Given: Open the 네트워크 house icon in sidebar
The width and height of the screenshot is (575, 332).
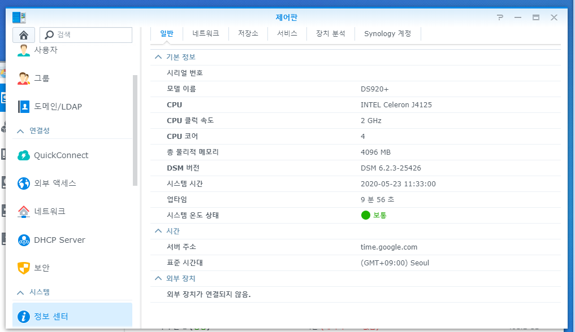Looking at the screenshot, I should point(24,211).
